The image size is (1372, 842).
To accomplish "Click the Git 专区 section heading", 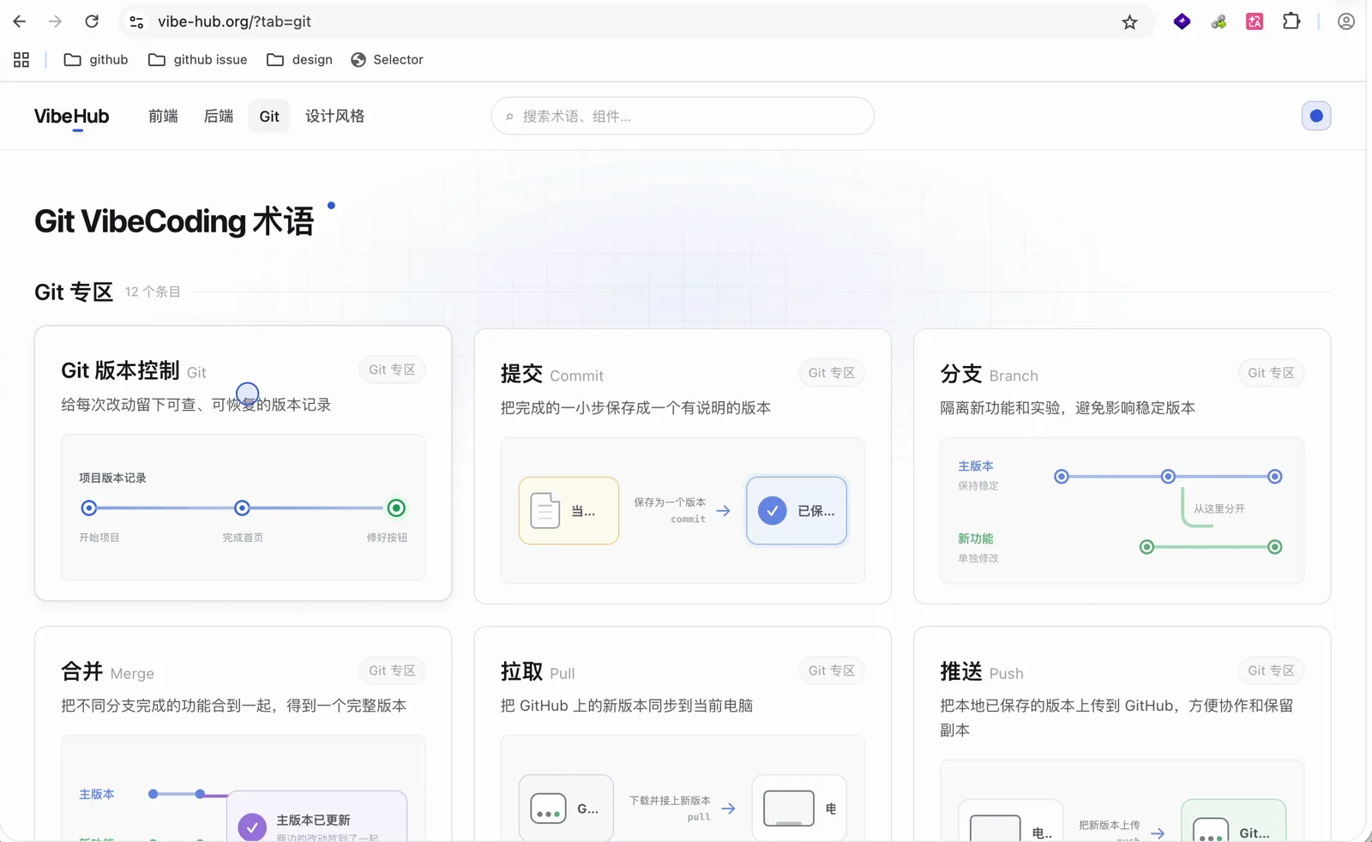I will click(74, 292).
